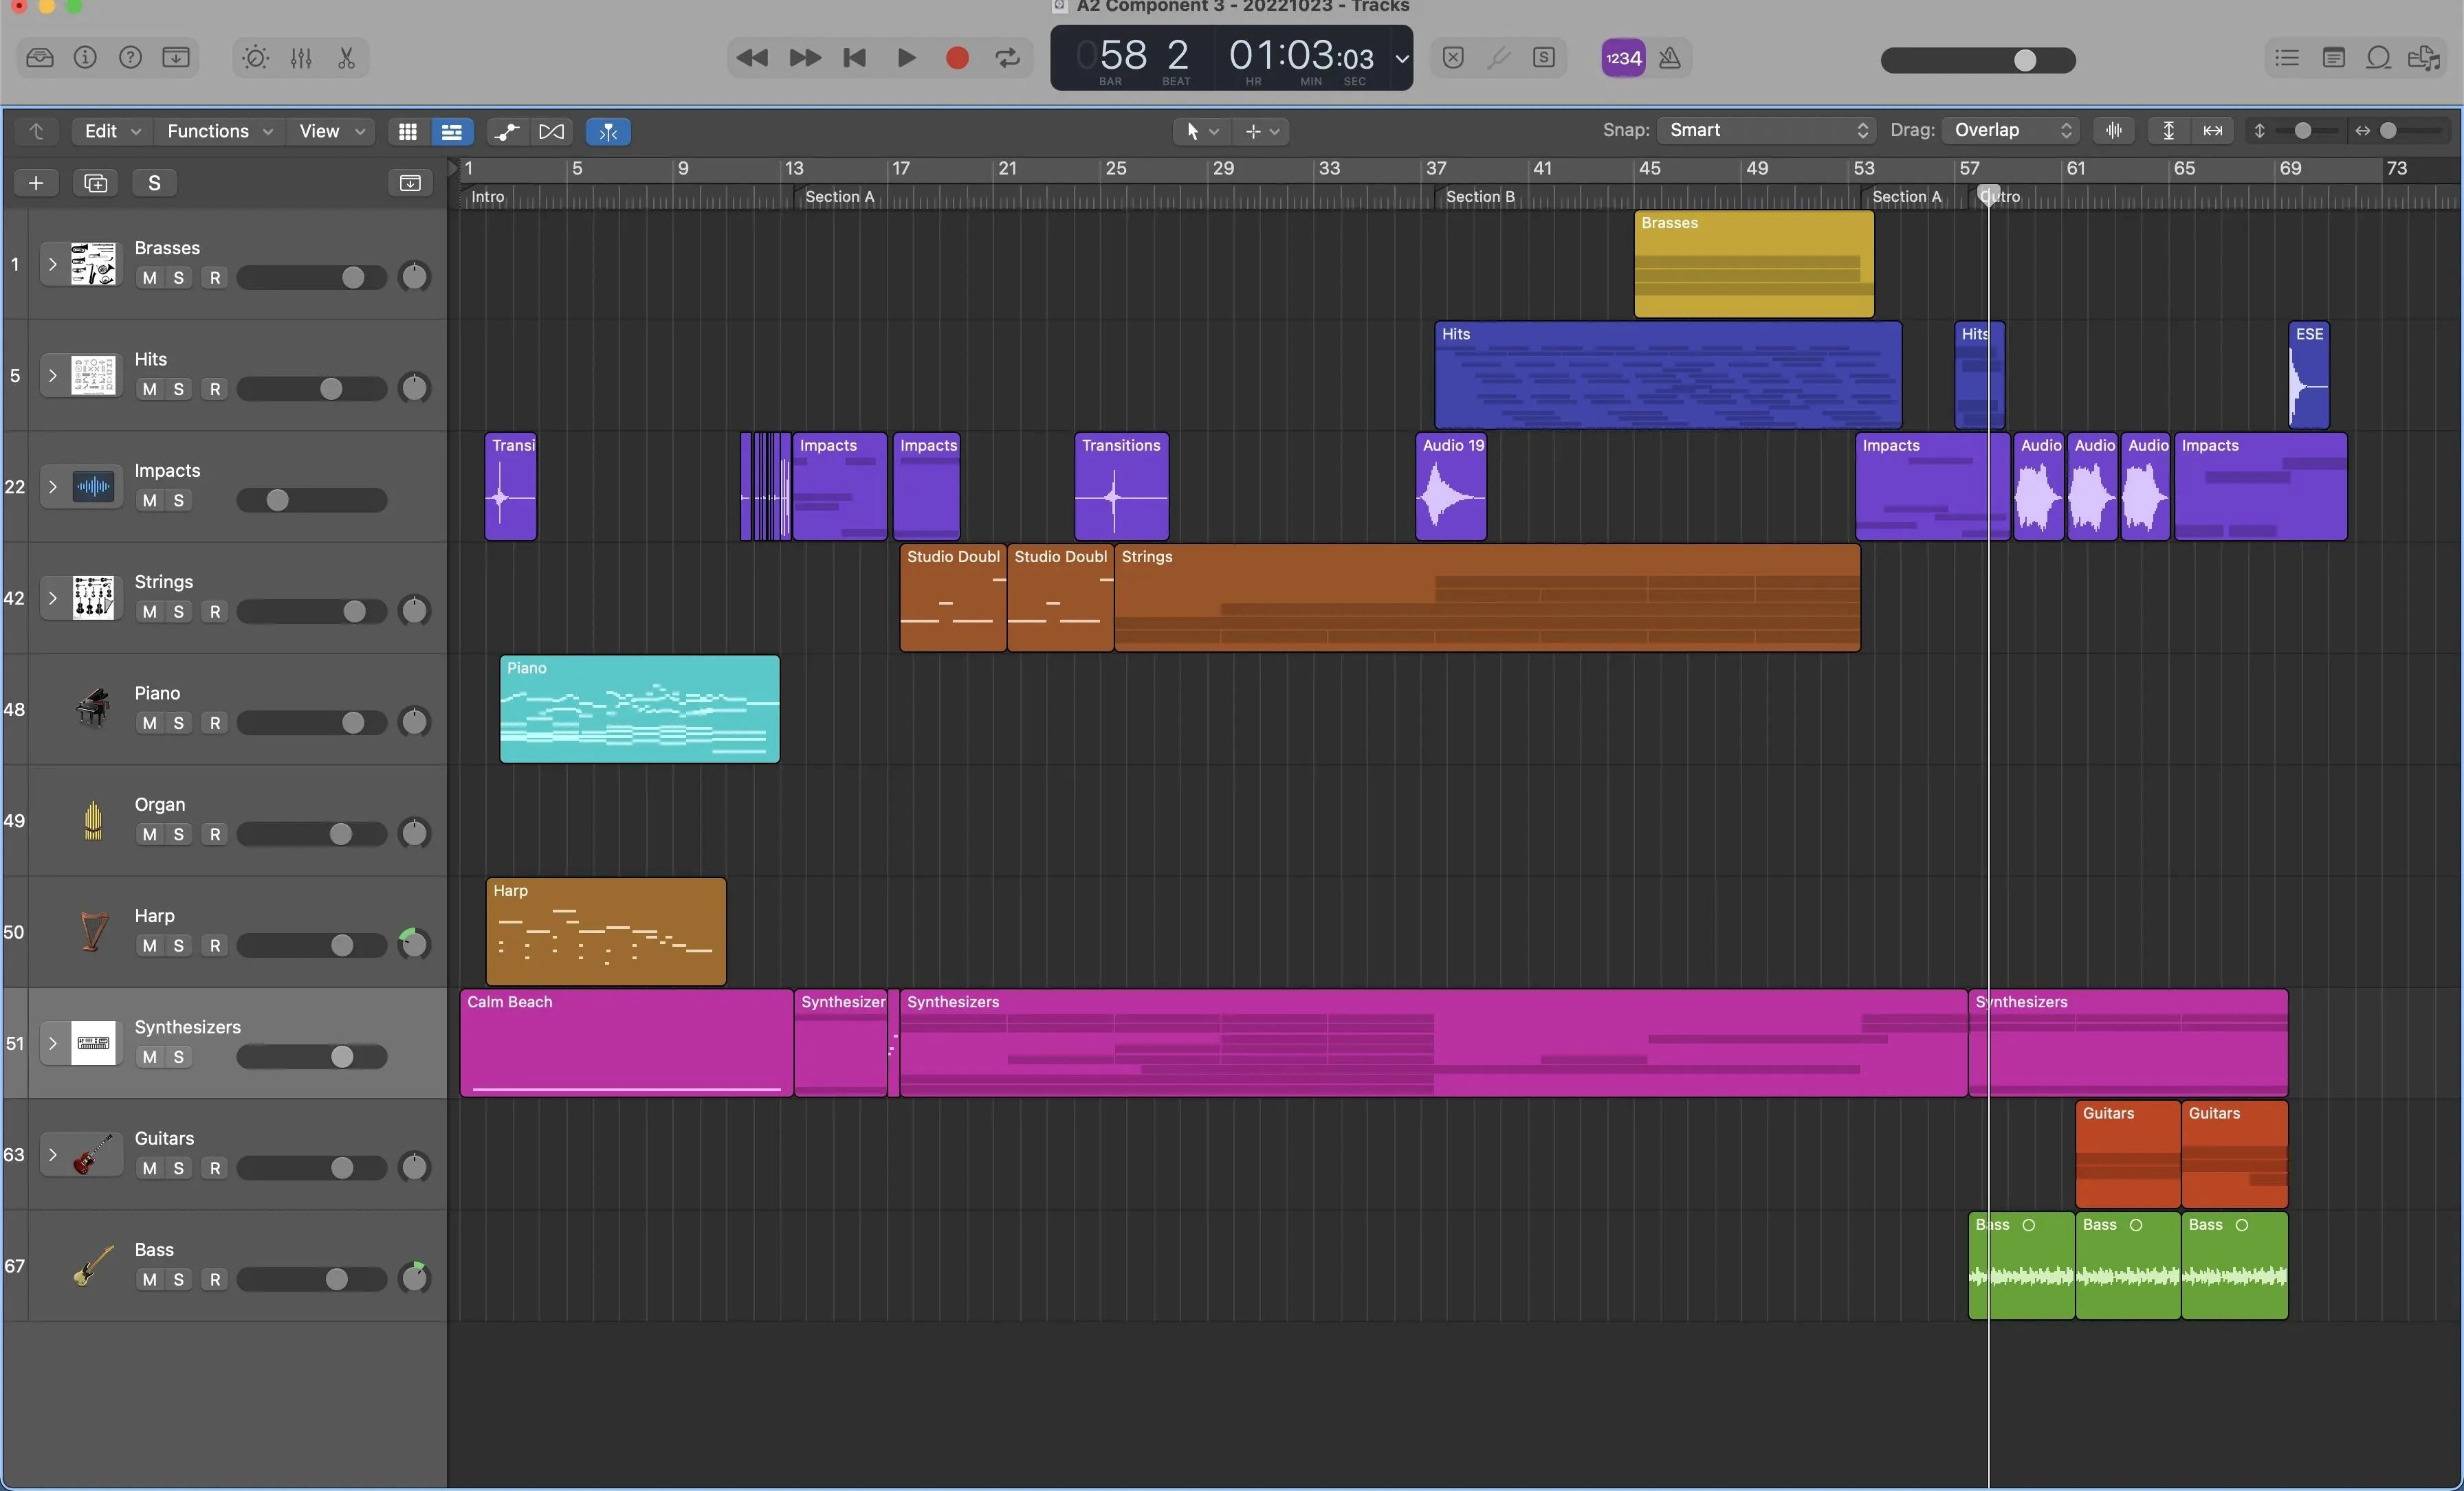
Task: Solo the Organ track
Action: (178, 834)
